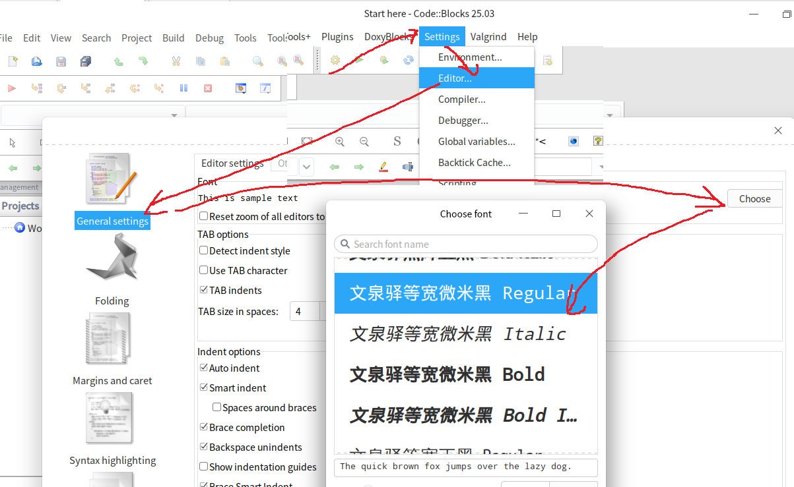
Task: Enable Use TAB character option
Action: click(204, 270)
